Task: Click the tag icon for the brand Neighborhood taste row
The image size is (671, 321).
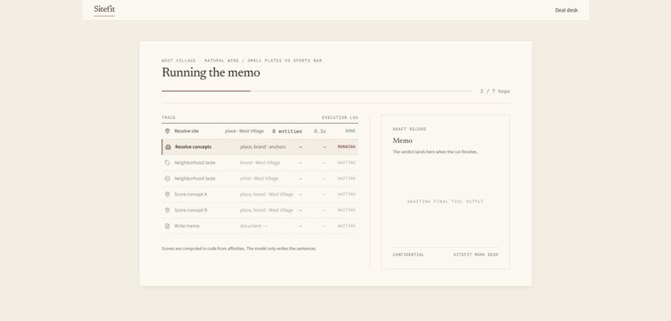Action: (167, 163)
